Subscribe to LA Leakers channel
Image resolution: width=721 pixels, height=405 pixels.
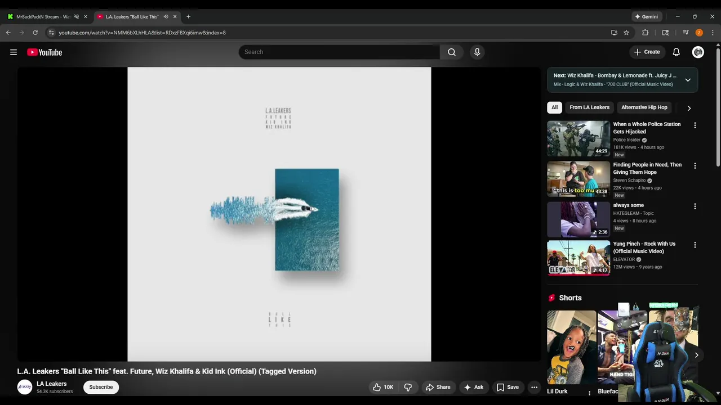101,387
